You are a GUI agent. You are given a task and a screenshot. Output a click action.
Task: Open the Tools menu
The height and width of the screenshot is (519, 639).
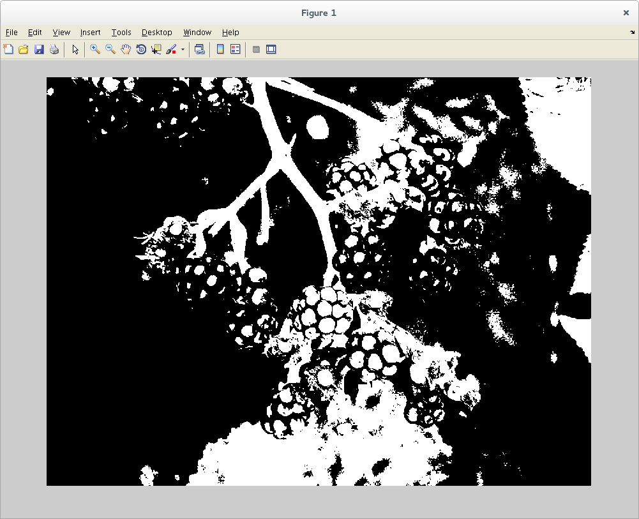(121, 32)
